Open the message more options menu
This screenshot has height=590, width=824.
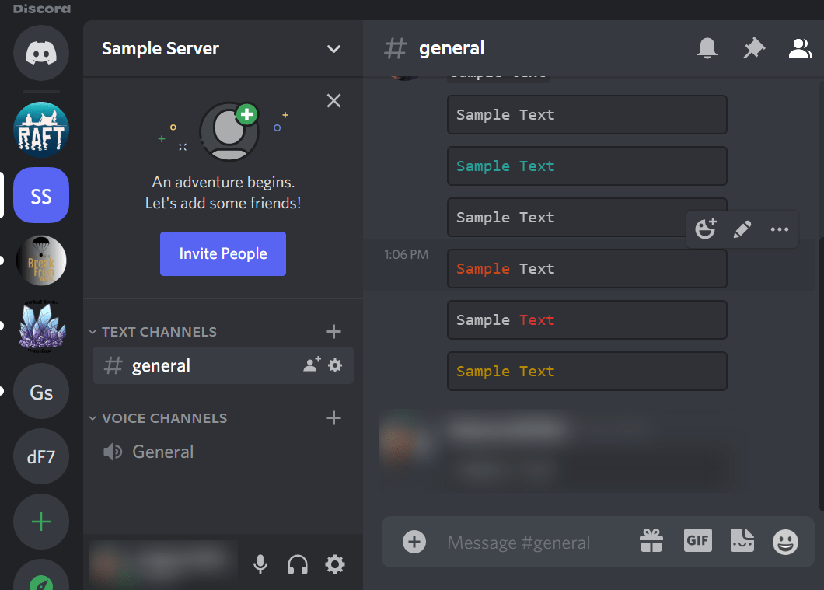[x=779, y=229]
